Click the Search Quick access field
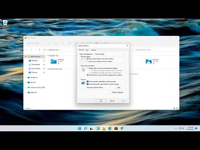 [155, 50]
